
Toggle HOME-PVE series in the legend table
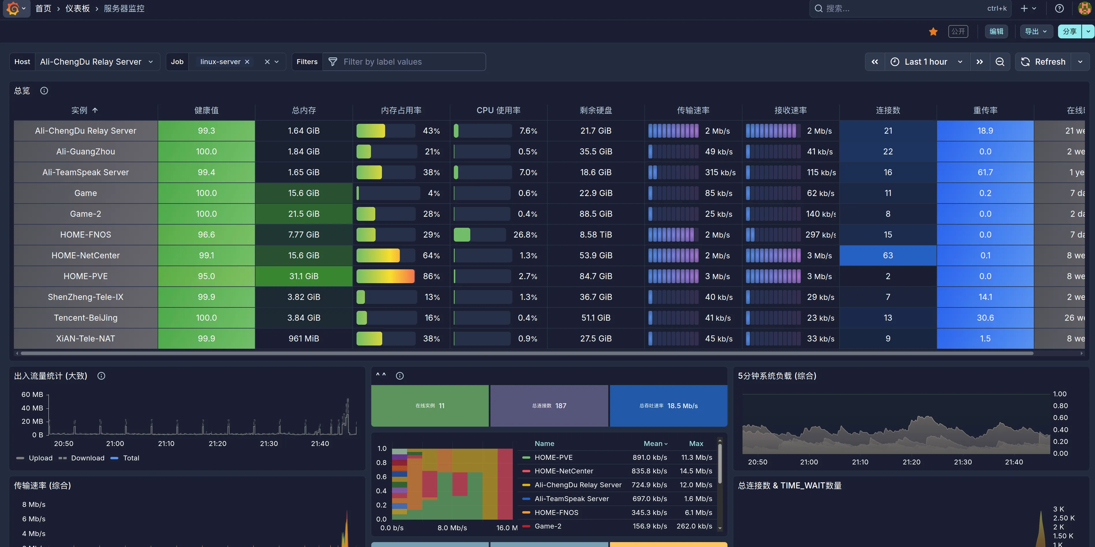pyautogui.click(x=553, y=457)
